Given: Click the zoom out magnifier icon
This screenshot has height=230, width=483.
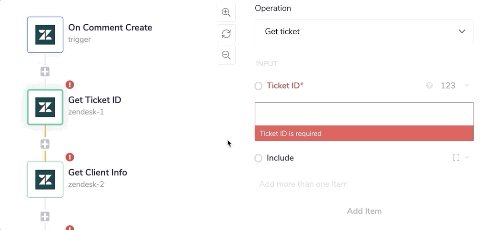Looking at the screenshot, I should point(226,55).
